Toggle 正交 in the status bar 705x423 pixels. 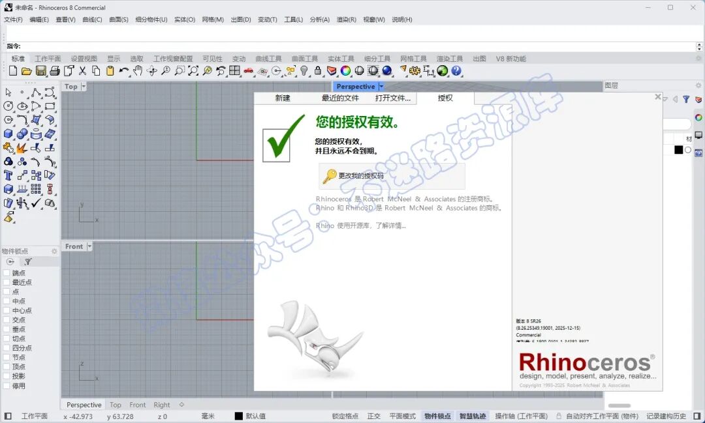tap(374, 416)
